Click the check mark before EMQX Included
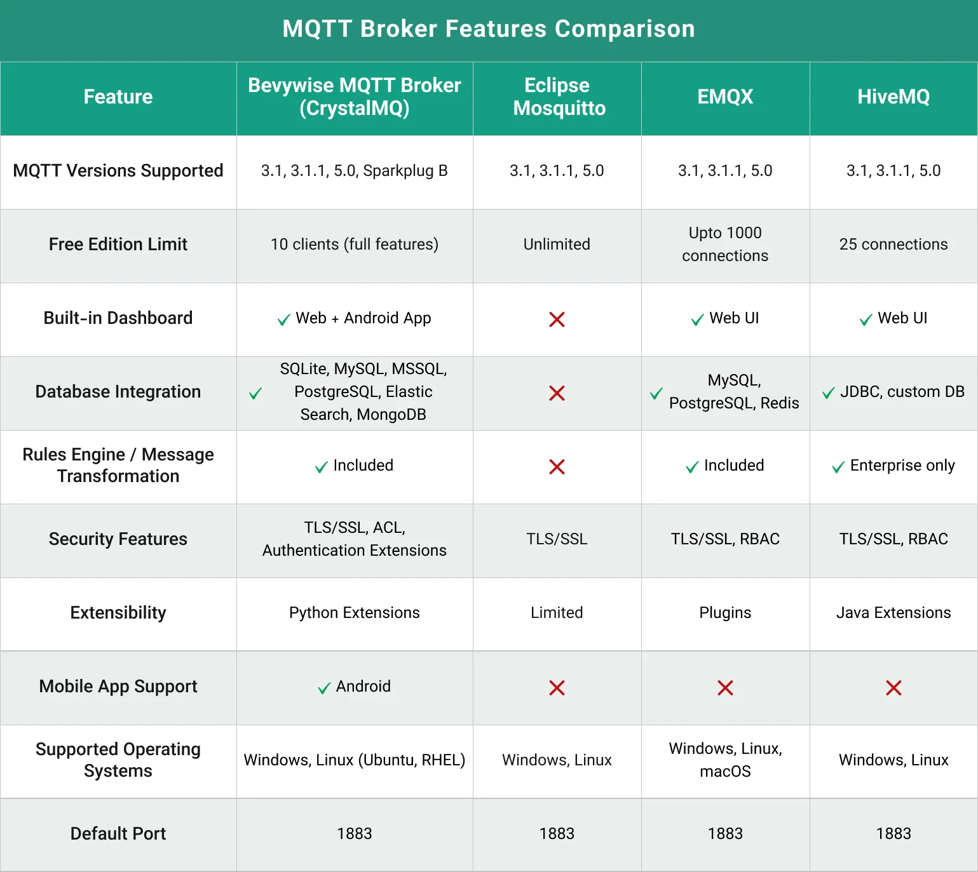978x872 pixels. [692, 467]
